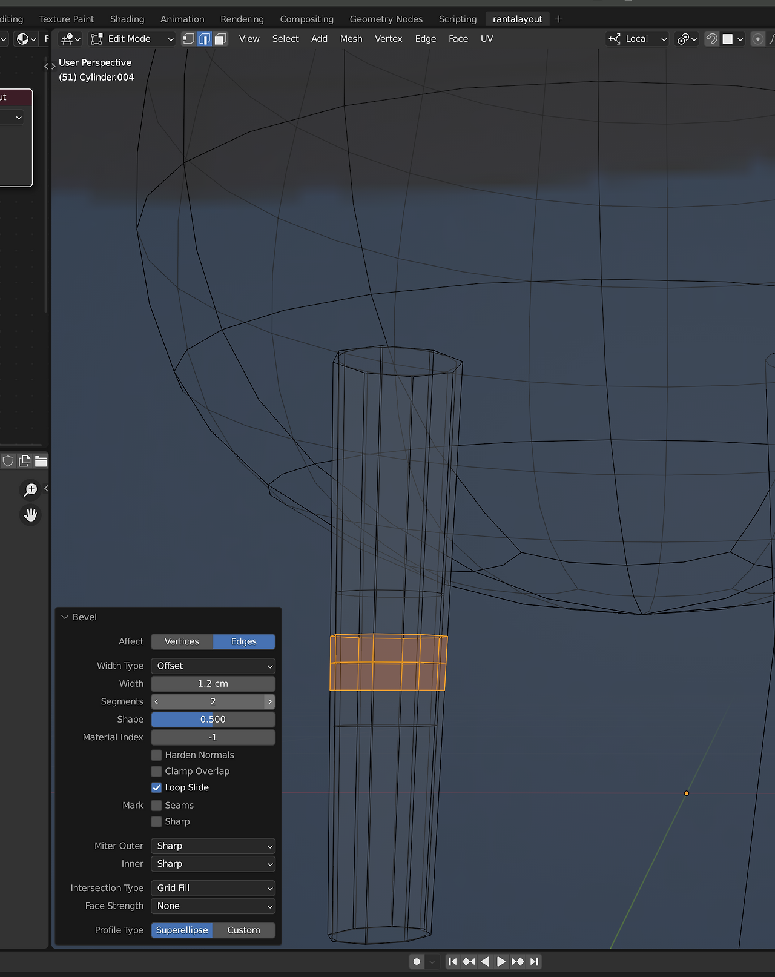This screenshot has width=775, height=977.
Task: Select vertex select mode icon
Action: click(189, 39)
